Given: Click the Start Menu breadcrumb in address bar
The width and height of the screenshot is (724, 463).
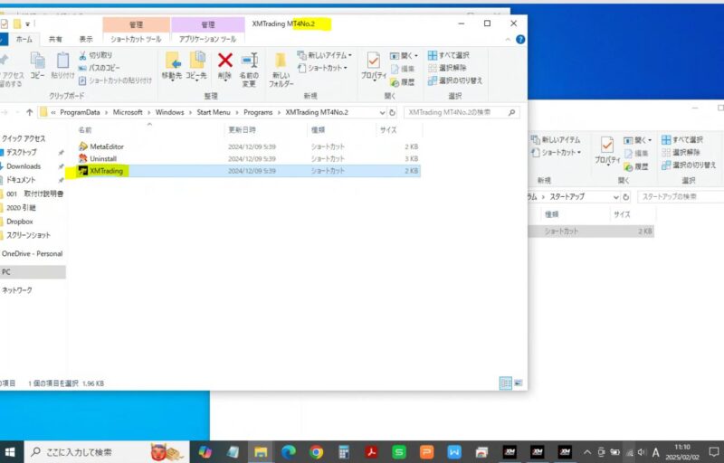Looking at the screenshot, I should point(214,112).
